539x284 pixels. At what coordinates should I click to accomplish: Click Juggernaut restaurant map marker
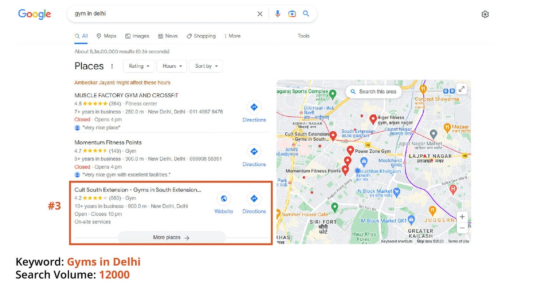pos(432,210)
